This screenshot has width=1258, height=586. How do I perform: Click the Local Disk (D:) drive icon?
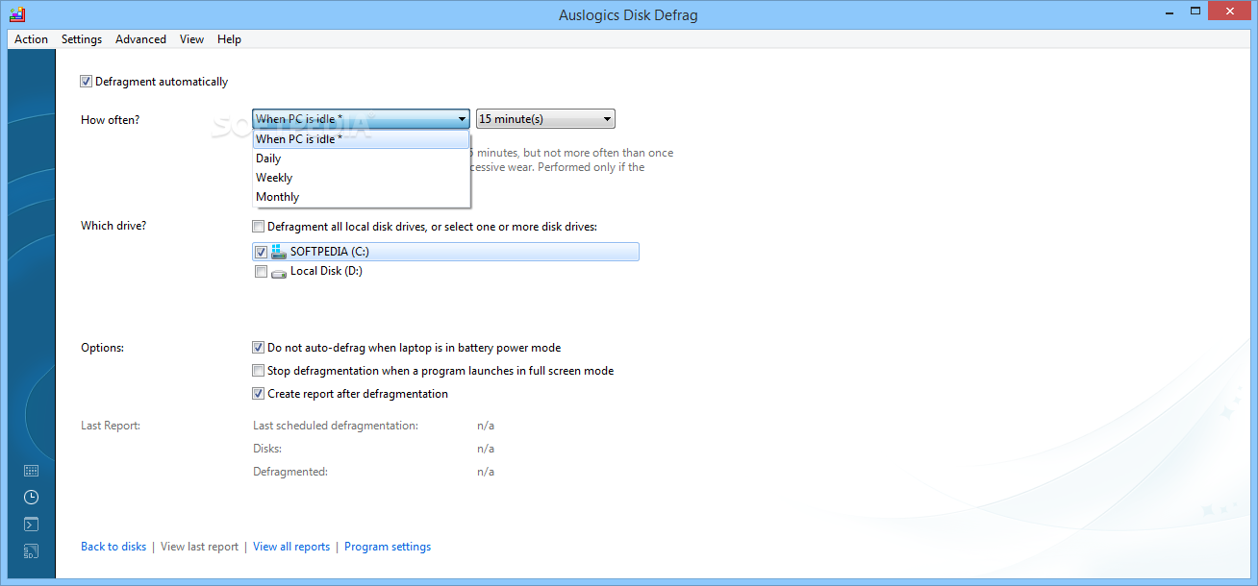coord(279,272)
